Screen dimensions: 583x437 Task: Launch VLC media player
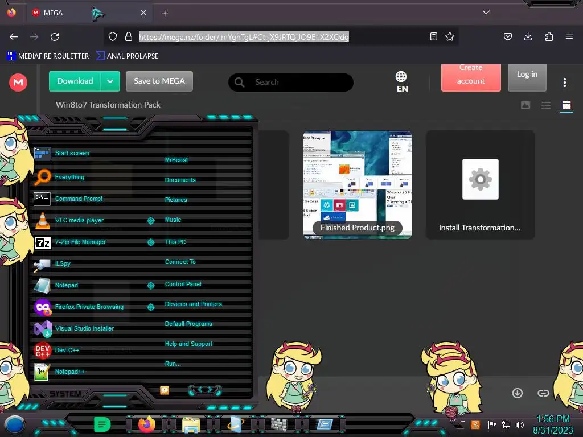click(69, 220)
